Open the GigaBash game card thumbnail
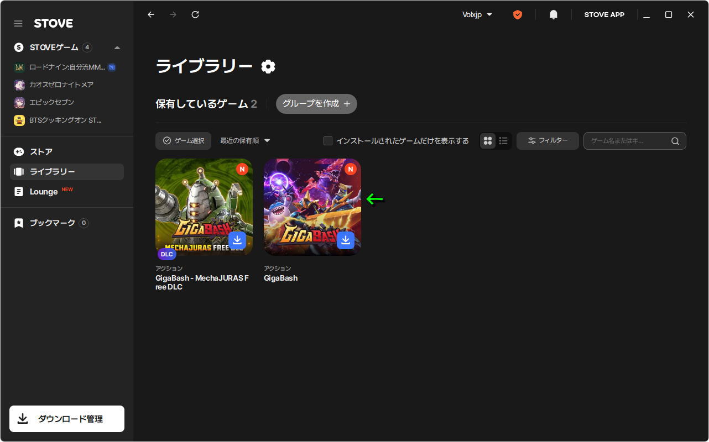Viewport: 709px width, 442px height. (312, 207)
